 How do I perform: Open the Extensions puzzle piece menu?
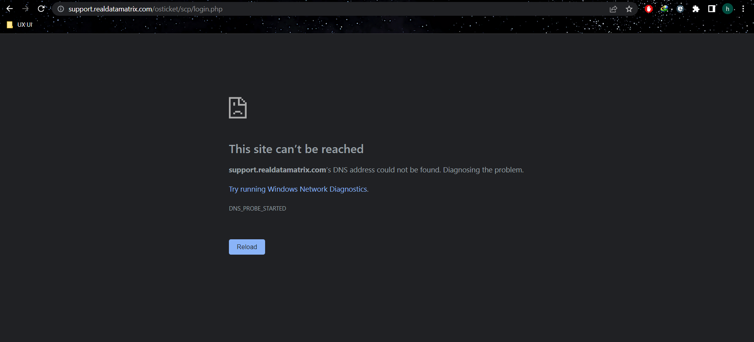(x=696, y=9)
